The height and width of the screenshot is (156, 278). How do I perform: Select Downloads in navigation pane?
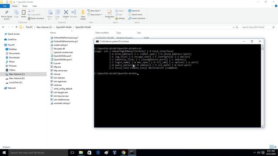pos(14,58)
